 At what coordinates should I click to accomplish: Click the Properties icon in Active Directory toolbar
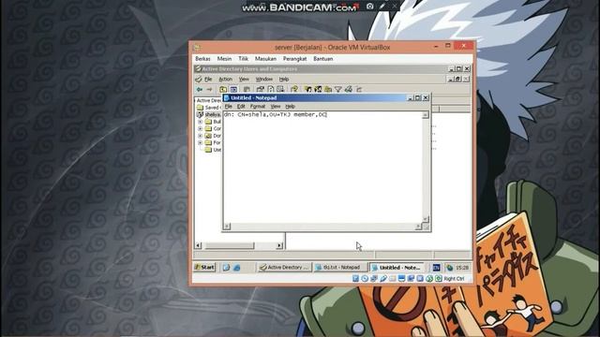pos(261,90)
